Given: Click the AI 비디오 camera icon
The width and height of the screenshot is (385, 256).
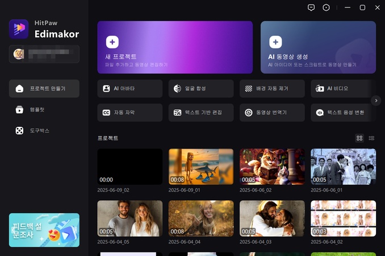Looking at the screenshot, I should 320,89.
